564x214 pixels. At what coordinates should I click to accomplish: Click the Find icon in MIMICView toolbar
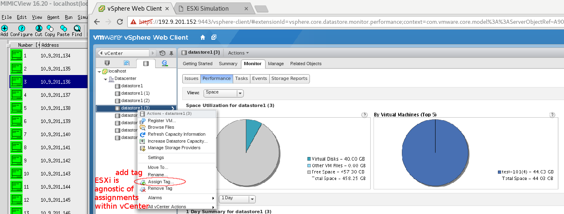pos(77,28)
